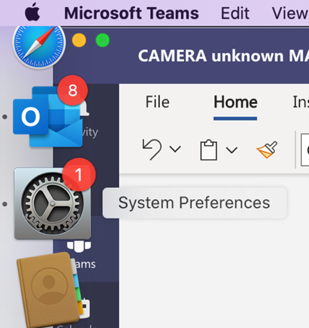This screenshot has height=328, width=309.
Task: Open the Contacts address book icon
Action: coord(49,290)
